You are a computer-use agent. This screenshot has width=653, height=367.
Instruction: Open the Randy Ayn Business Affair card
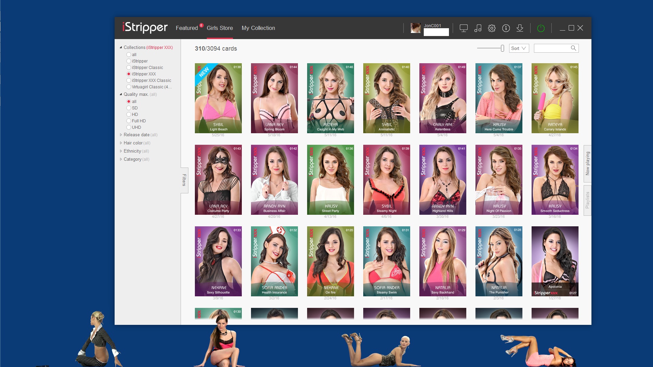click(x=274, y=180)
